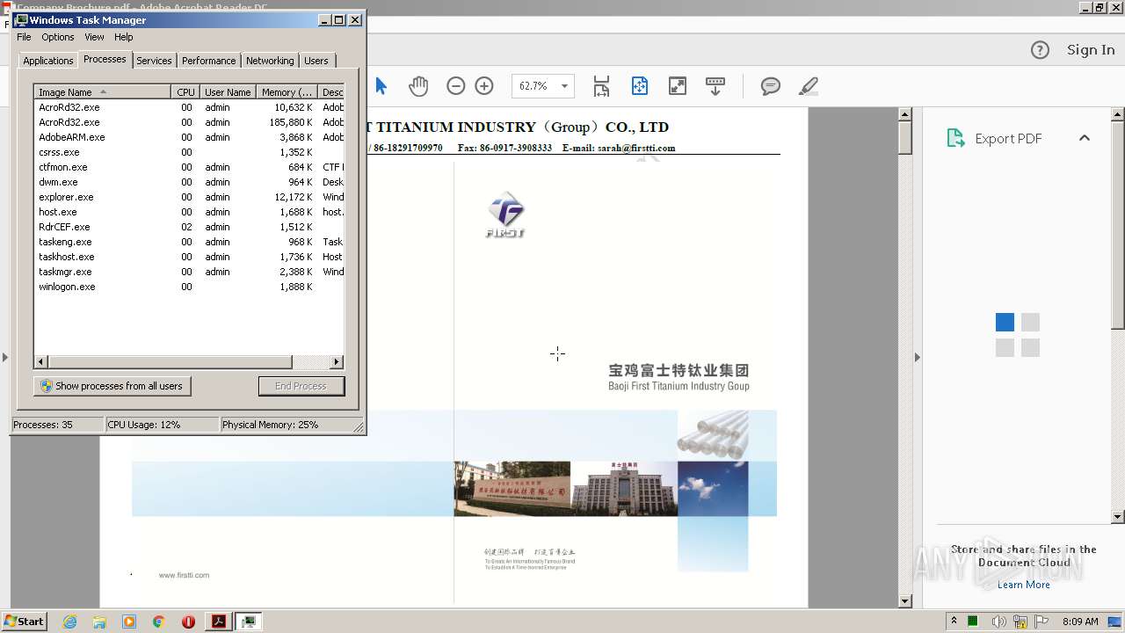
Task: Switch to the Applications tab
Action: [x=47, y=61]
